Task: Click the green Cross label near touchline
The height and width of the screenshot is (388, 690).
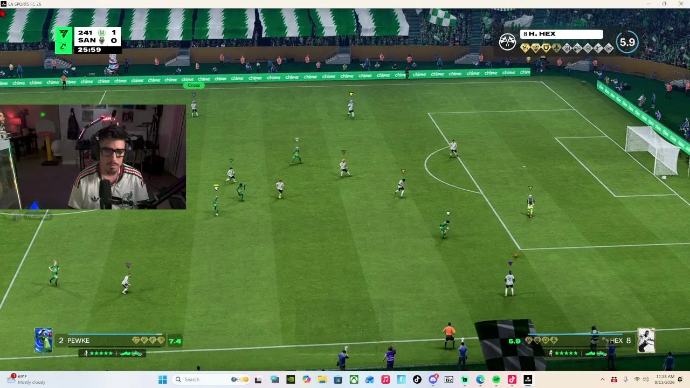Action: click(x=194, y=86)
